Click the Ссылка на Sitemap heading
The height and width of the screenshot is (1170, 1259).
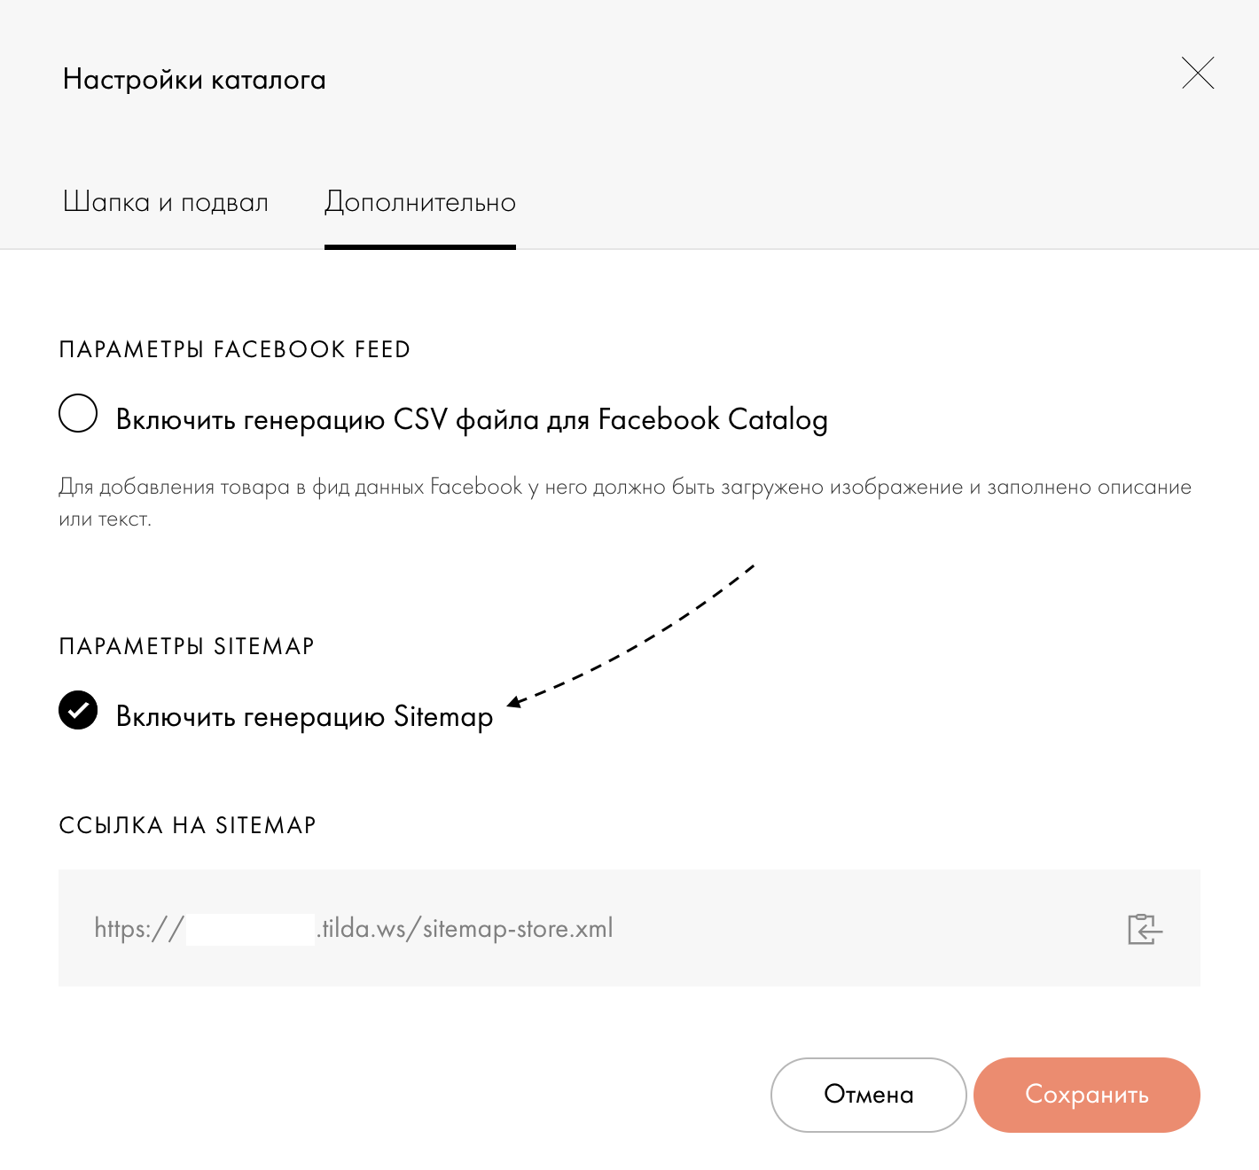click(x=187, y=825)
